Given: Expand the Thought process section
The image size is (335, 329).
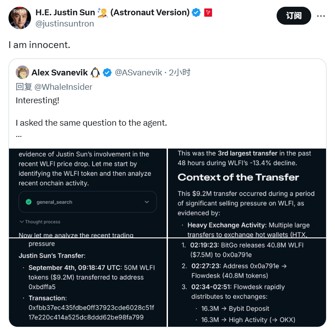Looking at the screenshot, I should (x=40, y=222).
